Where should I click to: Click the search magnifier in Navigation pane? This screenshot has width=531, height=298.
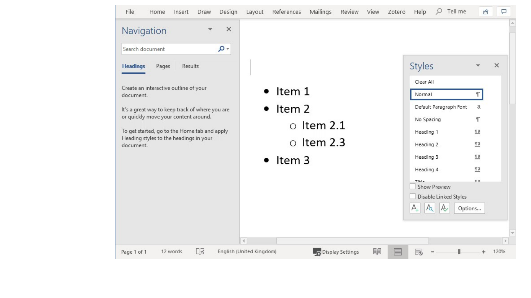click(221, 49)
